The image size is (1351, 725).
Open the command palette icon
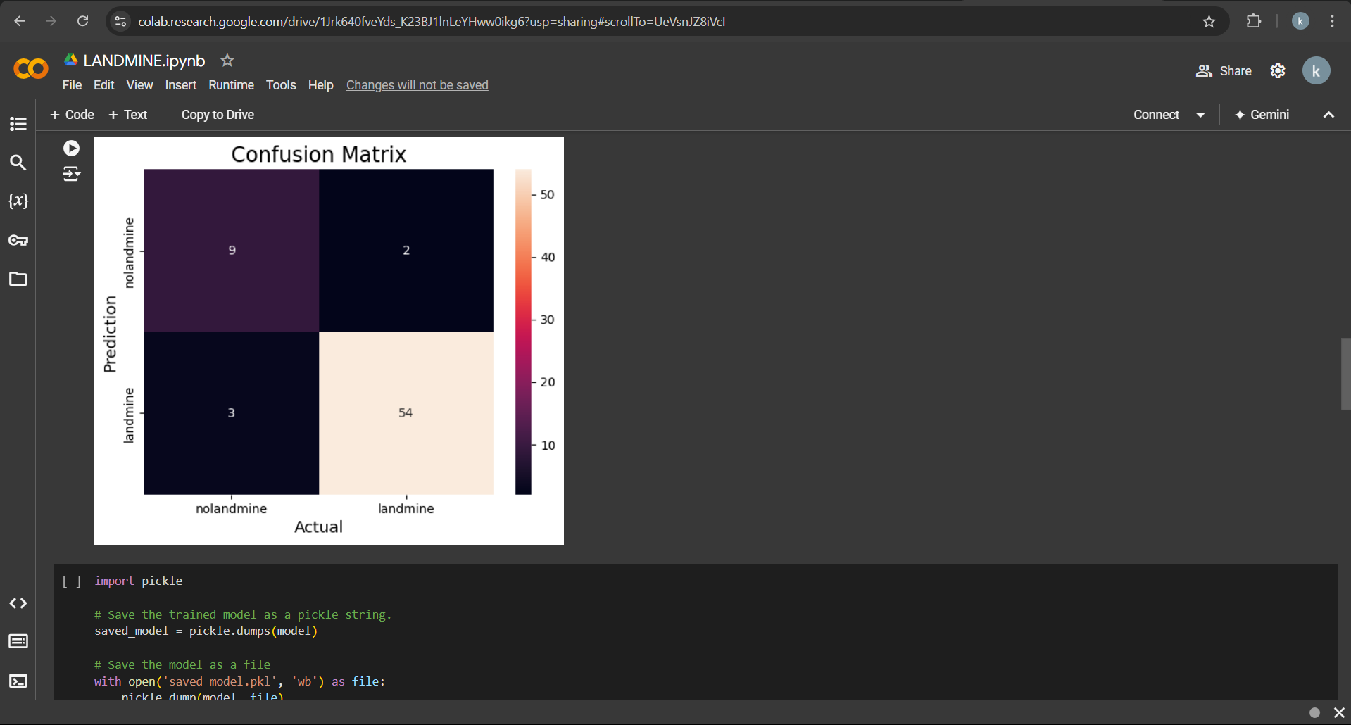[x=18, y=641]
